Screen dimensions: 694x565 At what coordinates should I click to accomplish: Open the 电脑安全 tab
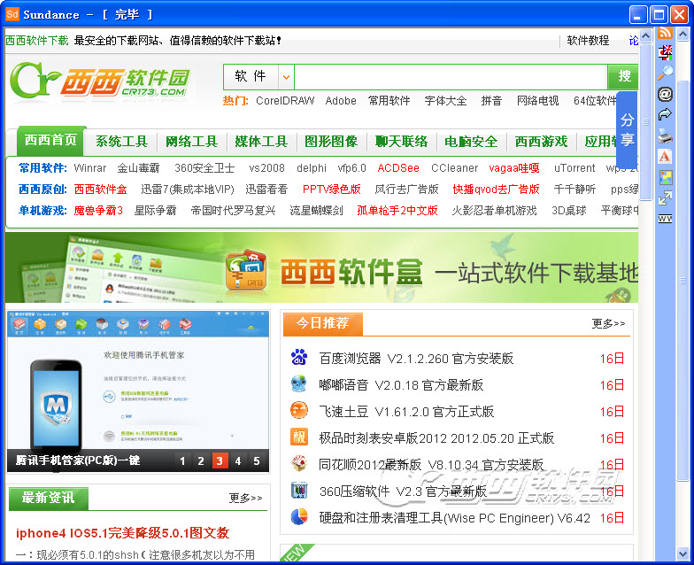click(x=471, y=142)
